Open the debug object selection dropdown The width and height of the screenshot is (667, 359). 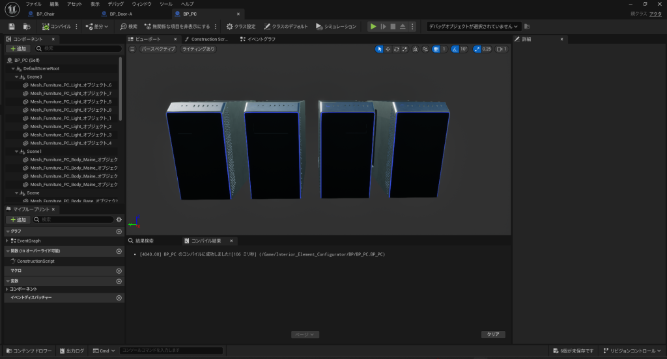474,27
